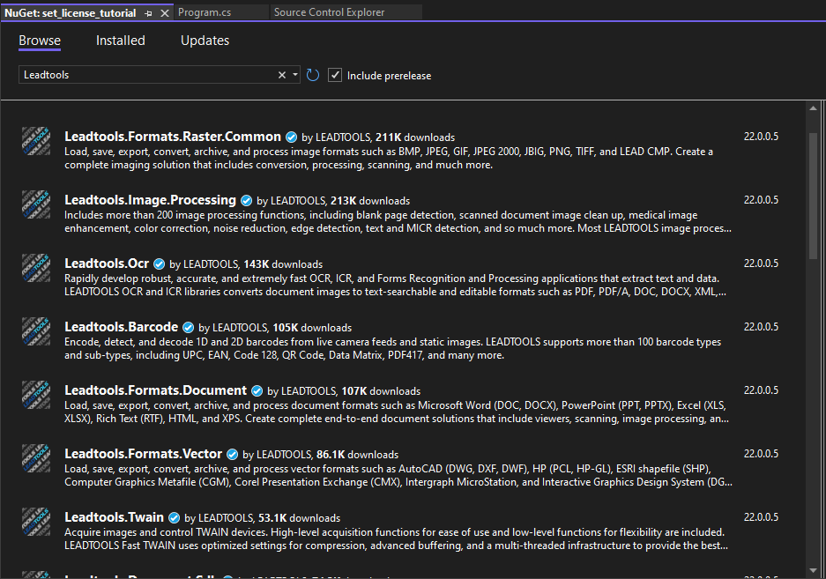Clear the Leadtools search text
The height and width of the screenshot is (579, 826).
[x=282, y=75]
